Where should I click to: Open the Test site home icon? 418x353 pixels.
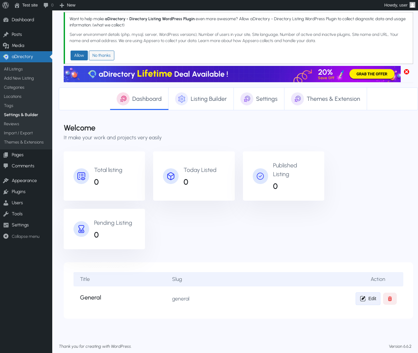coord(17,5)
